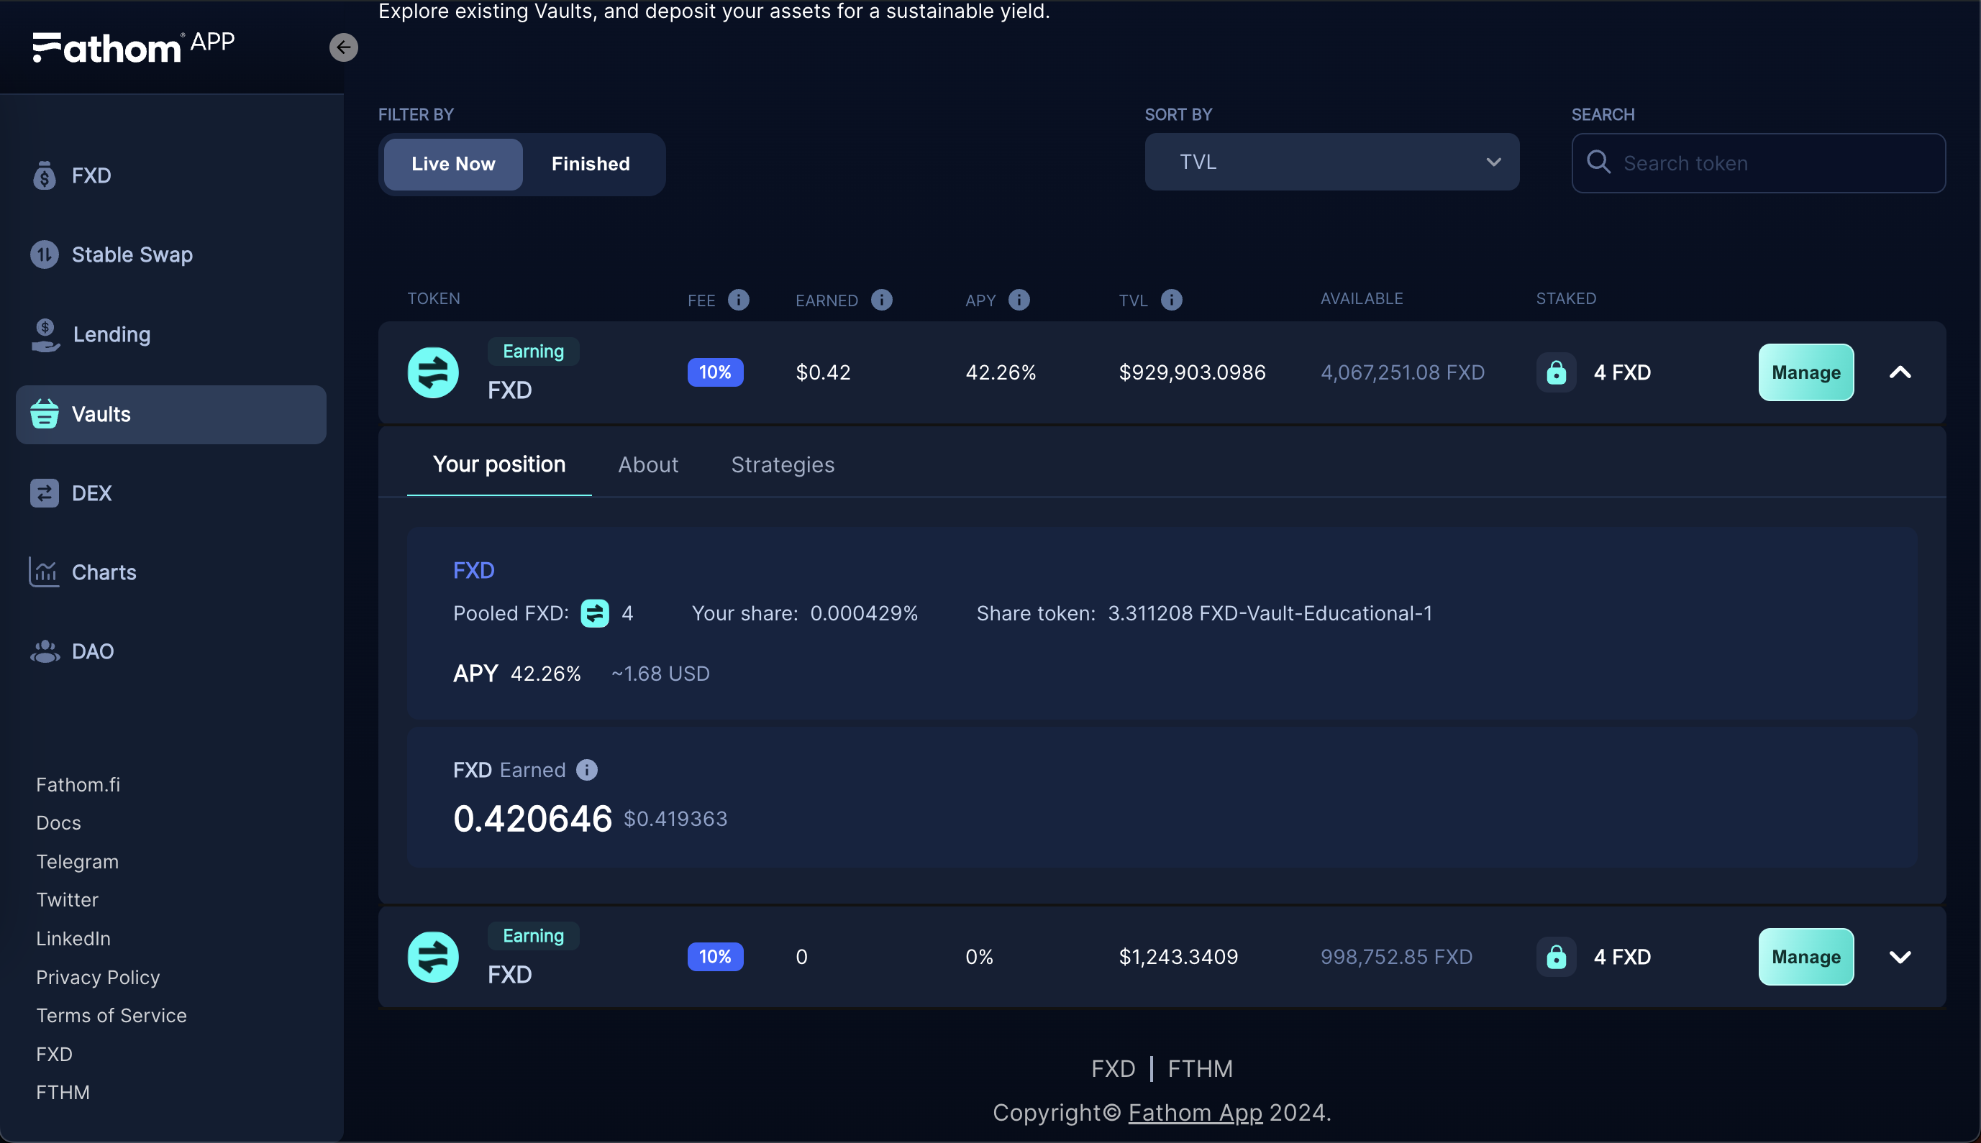This screenshot has width=1981, height=1143.
Task: Click the 0.420646 FXD earned amount
Action: coord(532,819)
